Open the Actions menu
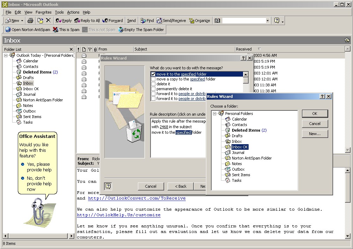 coord(73,12)
